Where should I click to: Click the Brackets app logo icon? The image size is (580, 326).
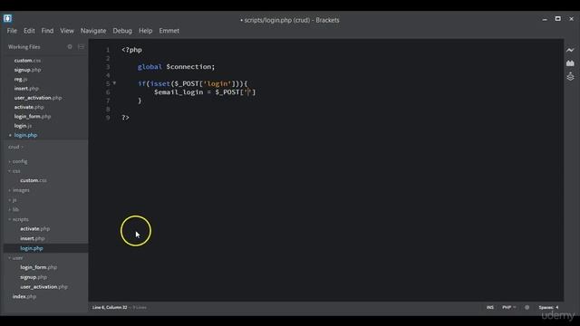[7, 18]
